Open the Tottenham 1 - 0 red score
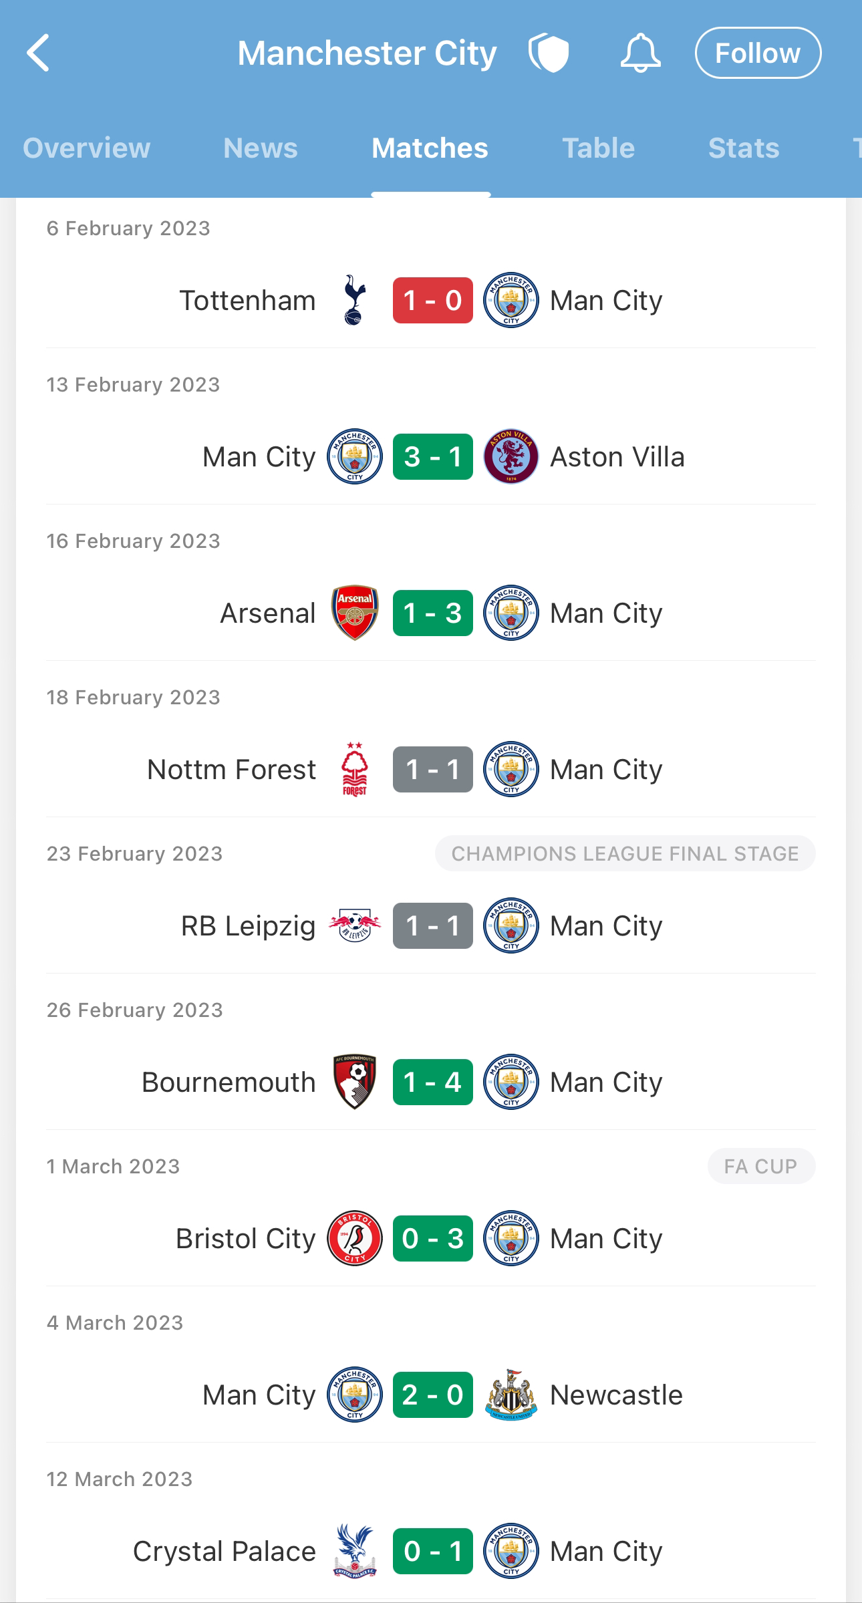 click(x=433, y=300)
